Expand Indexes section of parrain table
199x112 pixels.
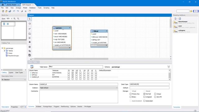pos(70,48)
